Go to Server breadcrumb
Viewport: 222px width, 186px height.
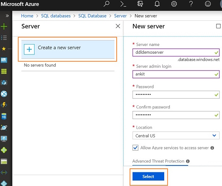point(120,16)
